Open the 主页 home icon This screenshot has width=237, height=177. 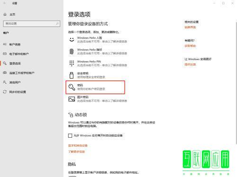(x=5, y=14)
